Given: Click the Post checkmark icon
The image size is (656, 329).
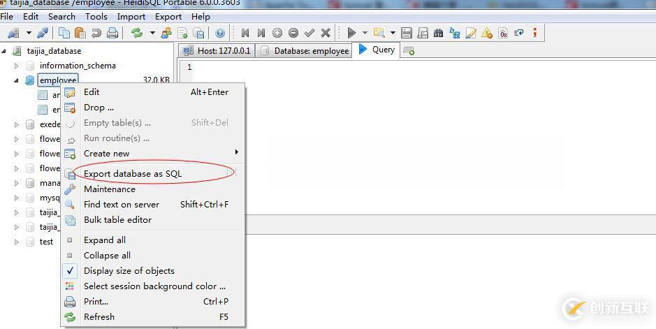Looking at the screenshot, I should point(309,33).
